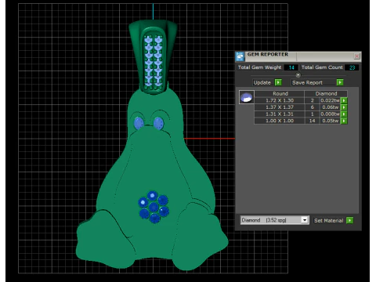Click green arrow on the 0.008tw row

(x=344, y=114)
